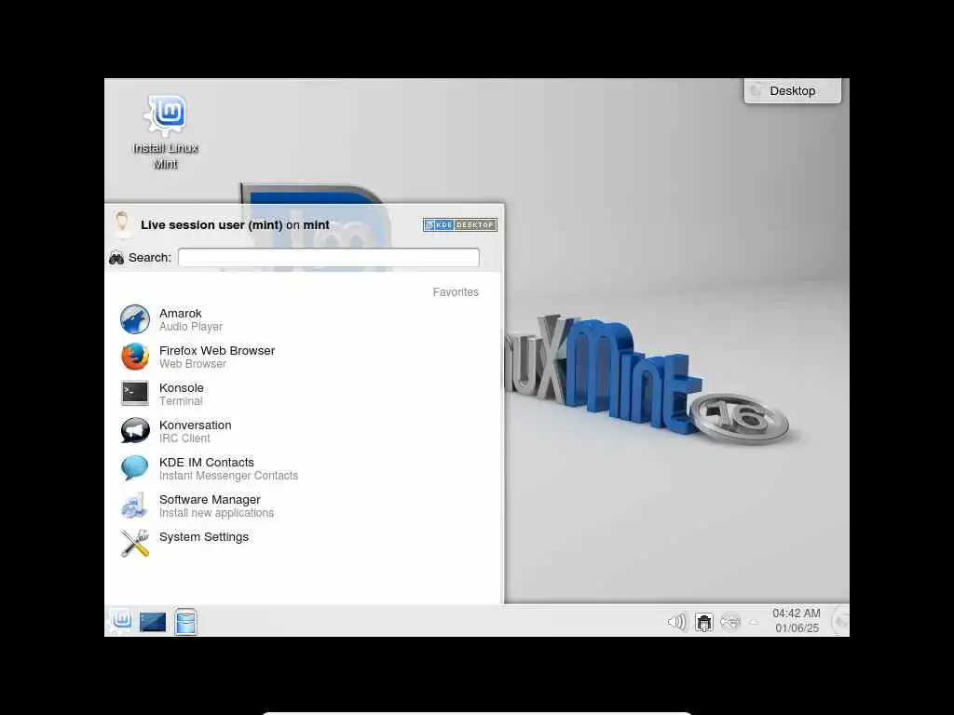
Task: Open the file manager icon in taskbar
Action: click(x=185, y=621)
